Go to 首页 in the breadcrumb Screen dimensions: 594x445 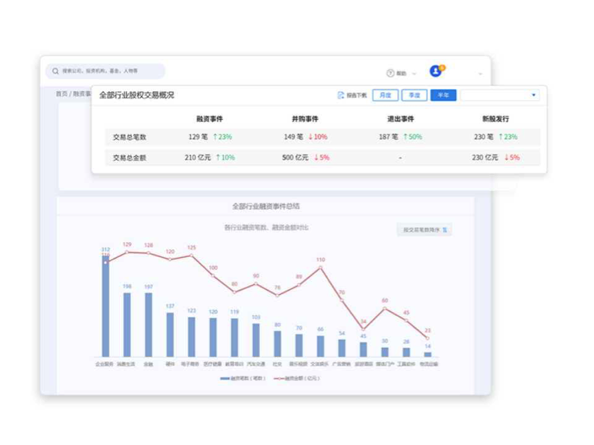(x=62, y=94)
